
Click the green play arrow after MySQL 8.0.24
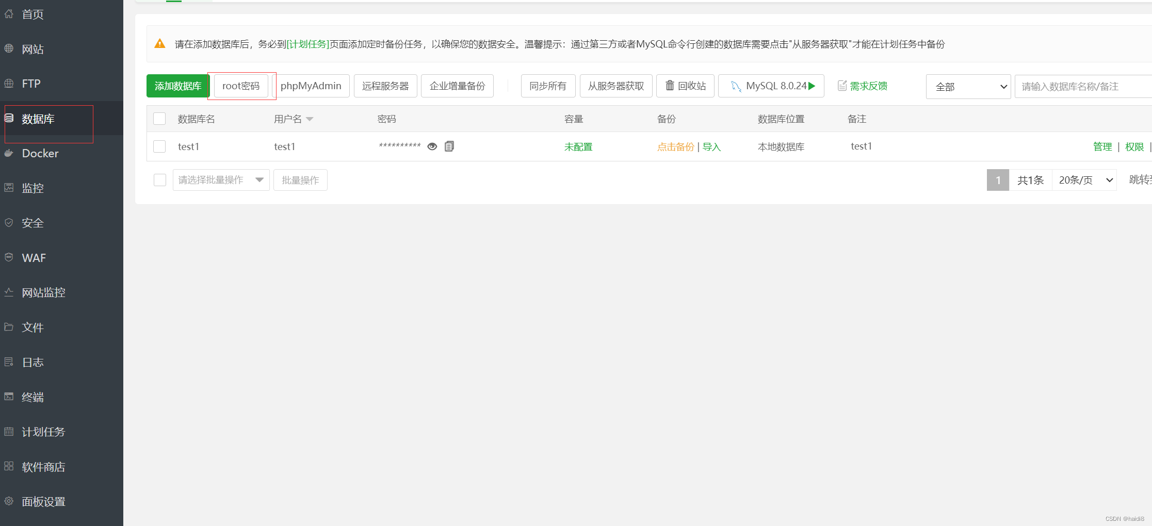(x=812, y=86)
